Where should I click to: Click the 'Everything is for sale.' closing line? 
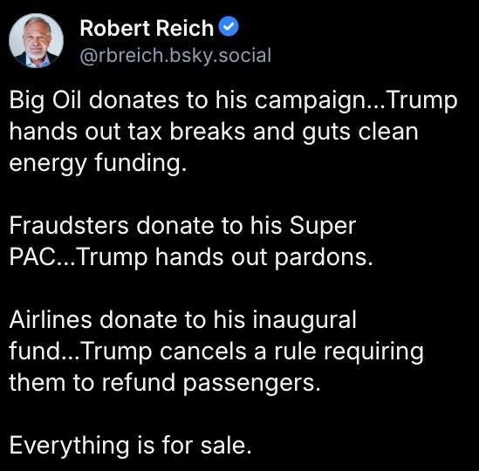[131, 446]
